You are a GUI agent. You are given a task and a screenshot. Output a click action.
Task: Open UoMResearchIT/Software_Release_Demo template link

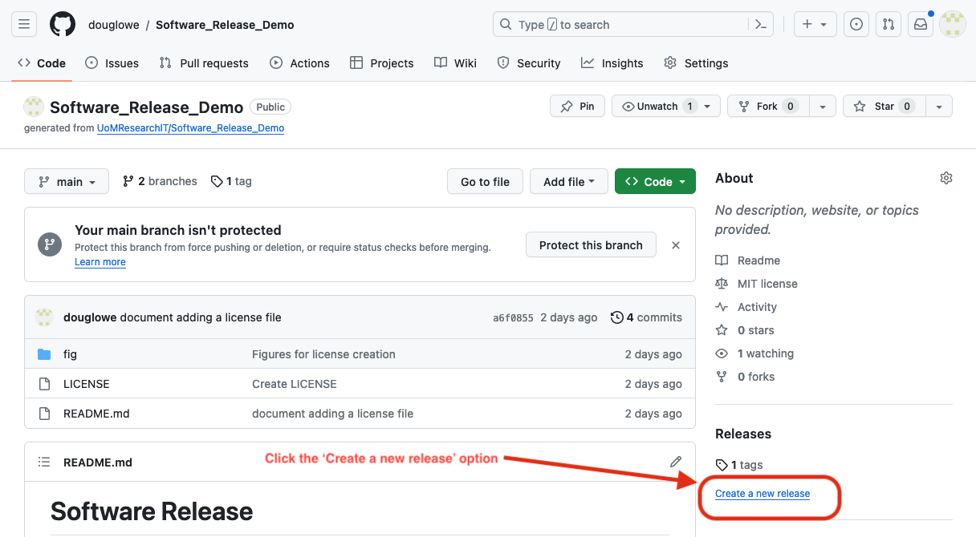(190, 128)
